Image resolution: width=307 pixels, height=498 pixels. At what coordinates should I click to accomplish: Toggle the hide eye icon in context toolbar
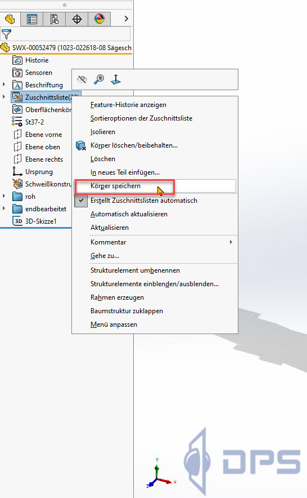coord(82,79)
